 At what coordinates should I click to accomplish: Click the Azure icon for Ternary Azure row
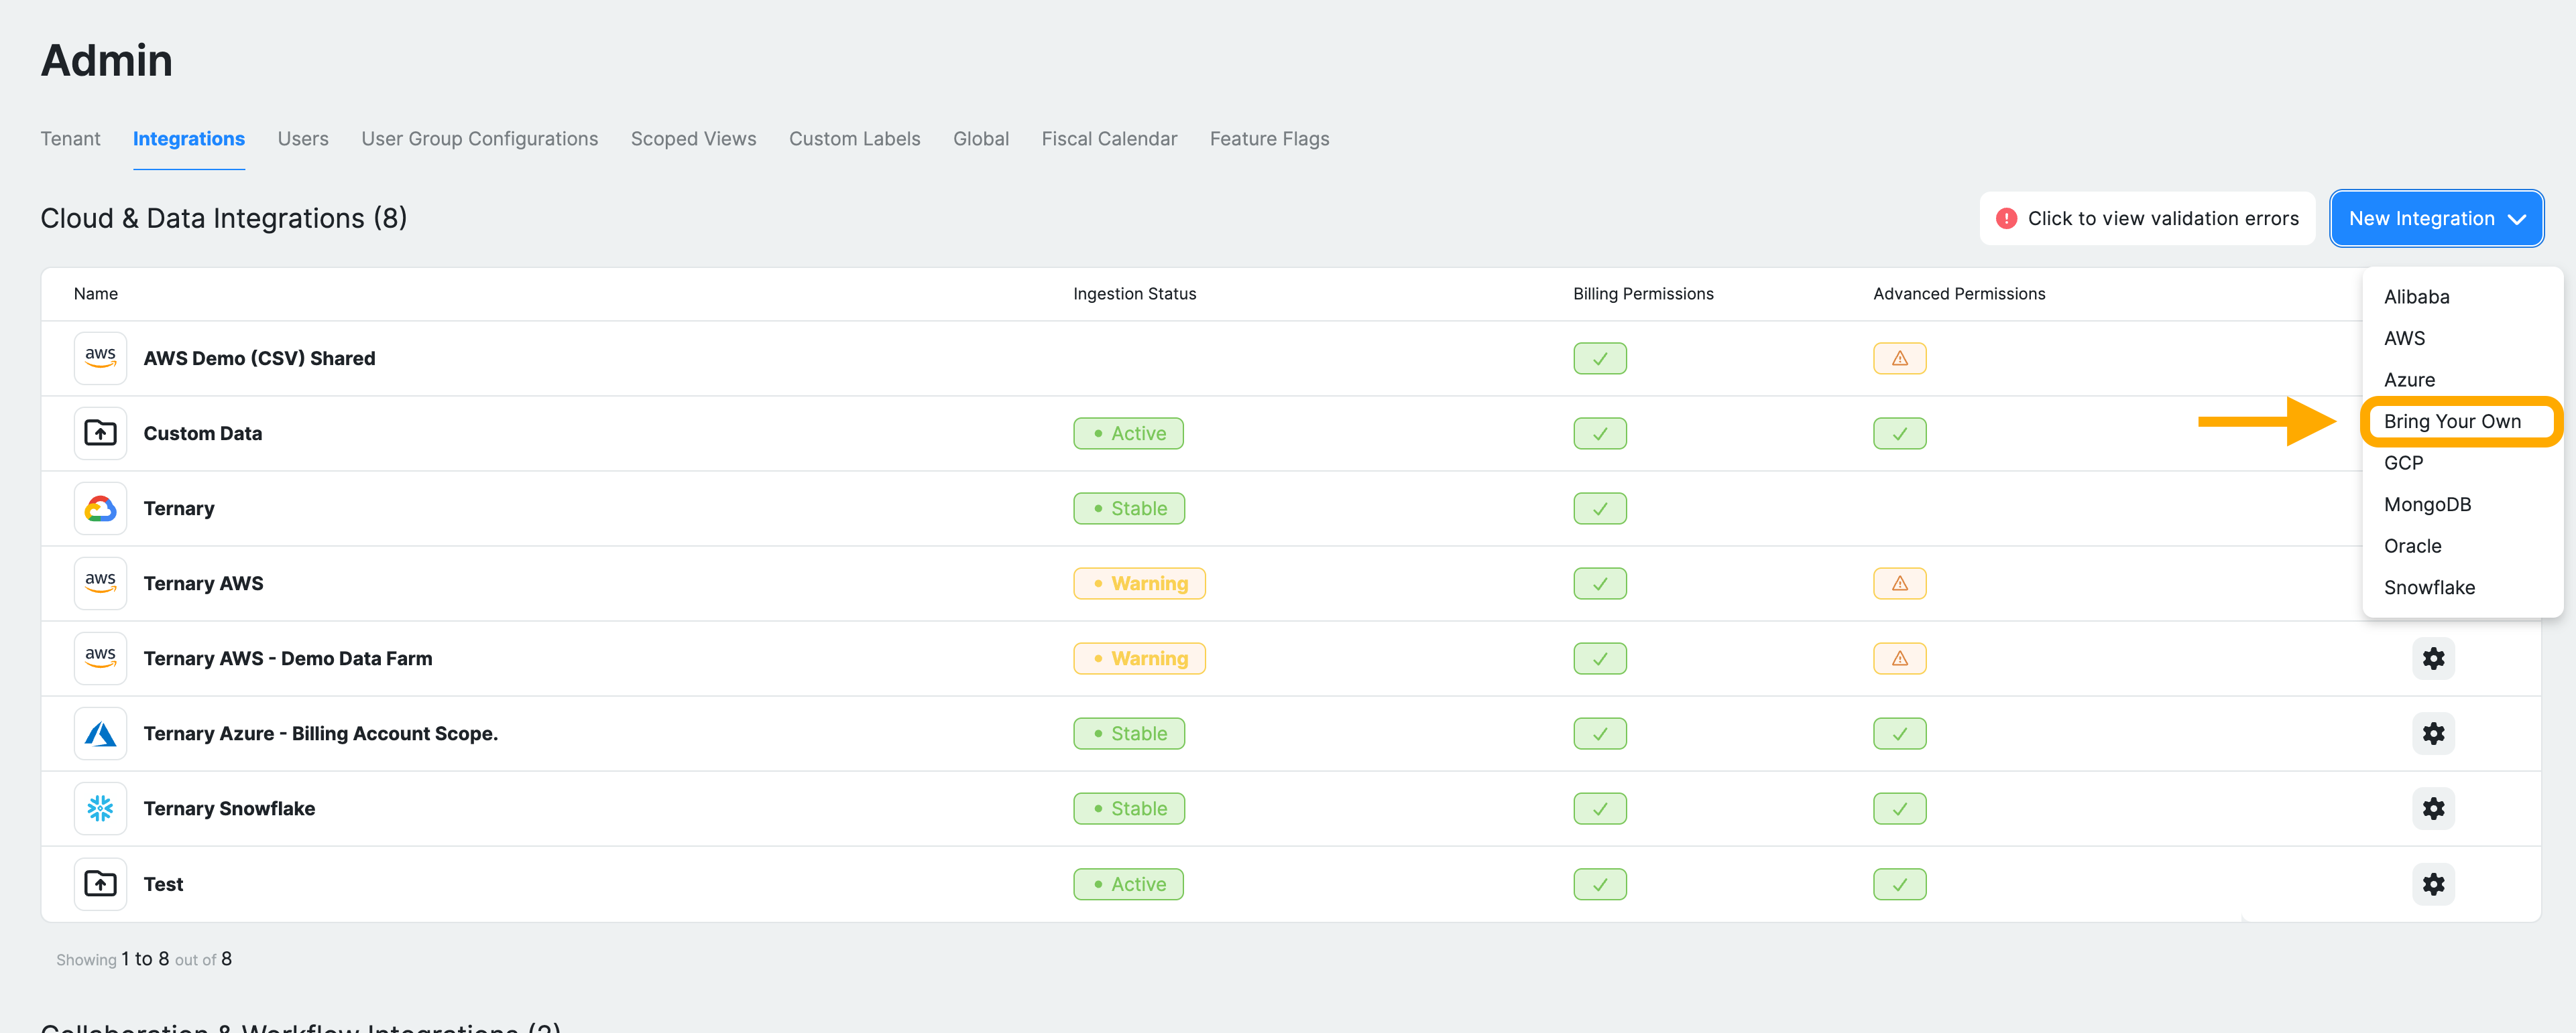(x=100, y=734)
